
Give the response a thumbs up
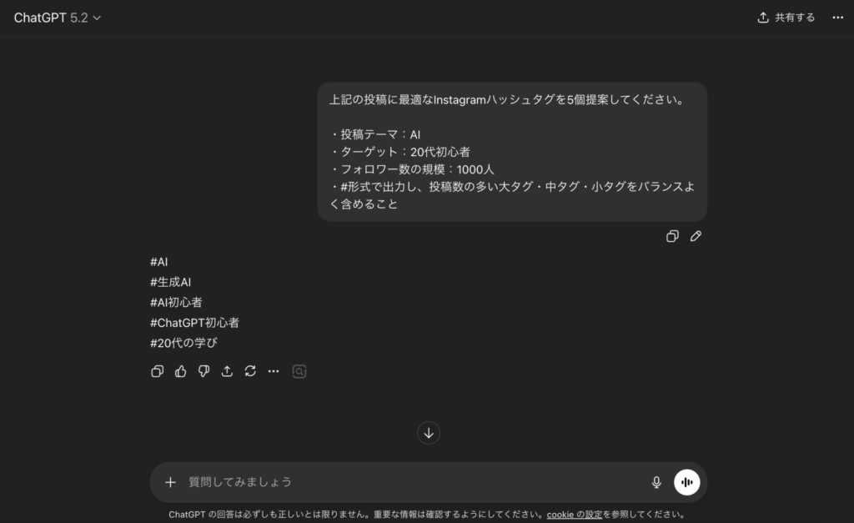[x=180, y=372]
